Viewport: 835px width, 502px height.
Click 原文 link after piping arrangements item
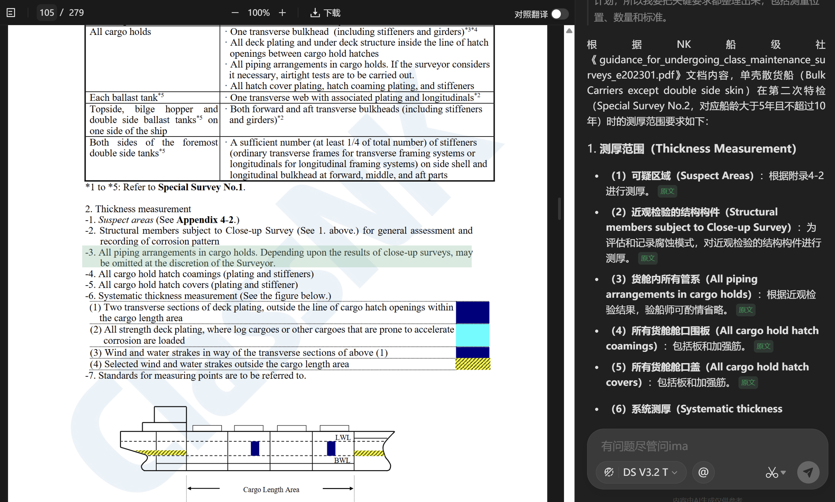(745, 310)
